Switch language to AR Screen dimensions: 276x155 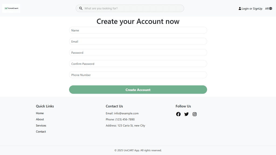coord(267,9)
